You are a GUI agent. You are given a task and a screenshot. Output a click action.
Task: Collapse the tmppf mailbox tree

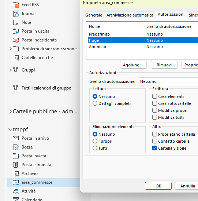pos(10,129)
